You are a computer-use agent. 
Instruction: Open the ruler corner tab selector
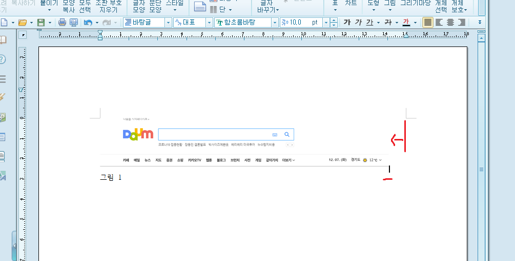pyautogui.click(x=23, y=34)
